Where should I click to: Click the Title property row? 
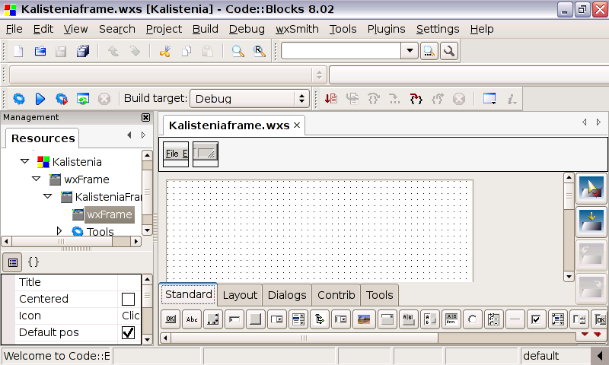[71, 282]
